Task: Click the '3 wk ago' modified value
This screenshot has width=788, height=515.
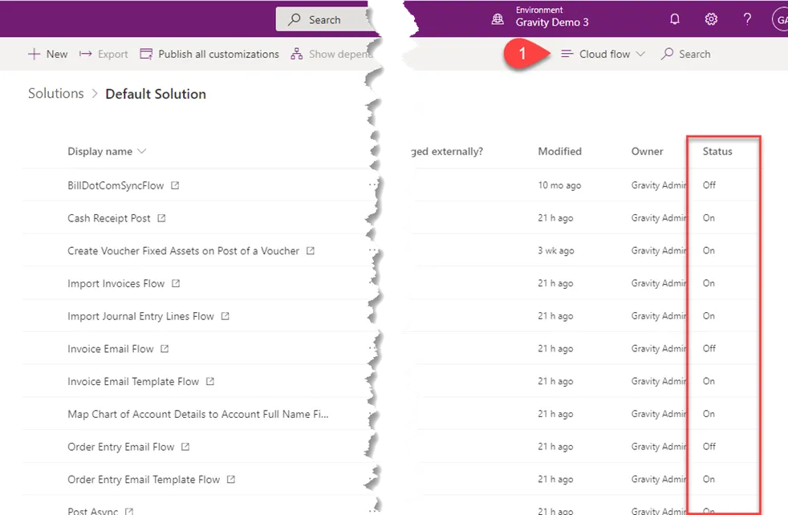Action: click(x=556, y=250)
